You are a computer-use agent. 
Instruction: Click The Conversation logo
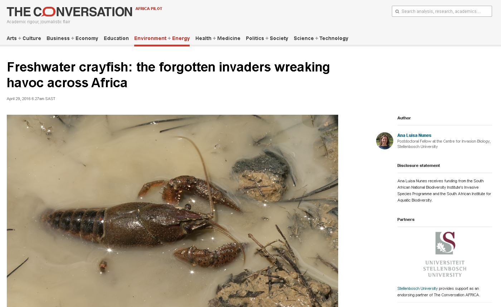(x=69, y=12)
